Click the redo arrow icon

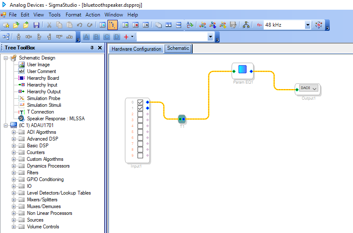coord(90,25)
